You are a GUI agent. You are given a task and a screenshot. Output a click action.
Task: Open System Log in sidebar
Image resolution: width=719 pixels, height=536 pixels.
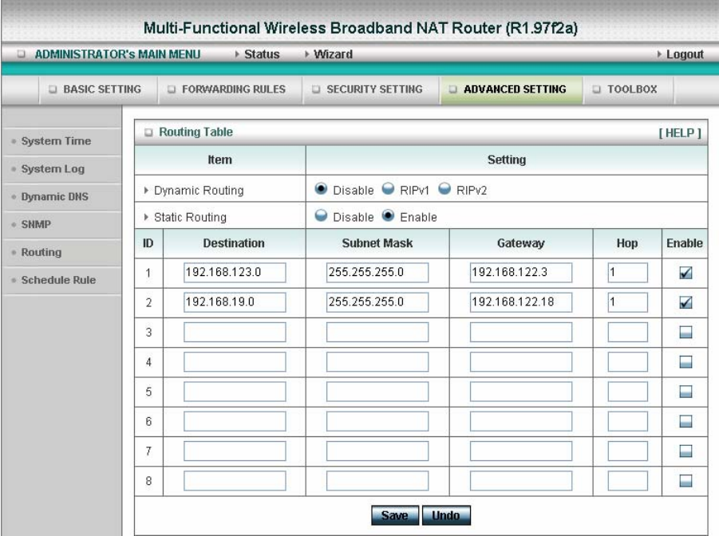click(53, 169)
